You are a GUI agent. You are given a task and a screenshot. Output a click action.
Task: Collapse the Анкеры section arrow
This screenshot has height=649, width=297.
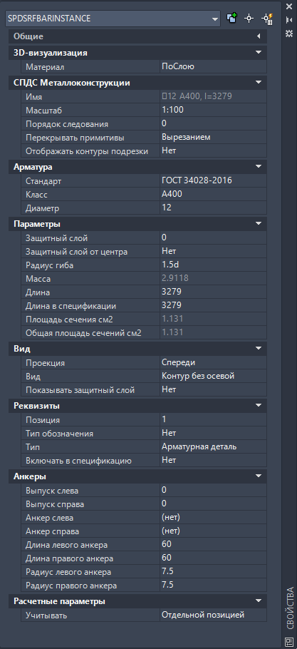point(259,476)
